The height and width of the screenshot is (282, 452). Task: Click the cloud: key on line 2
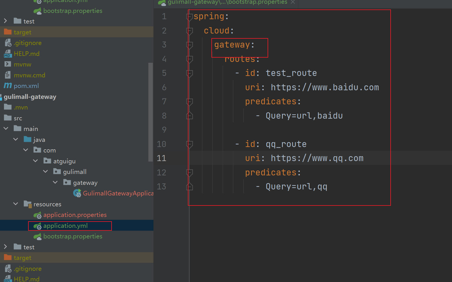(219, 31)
